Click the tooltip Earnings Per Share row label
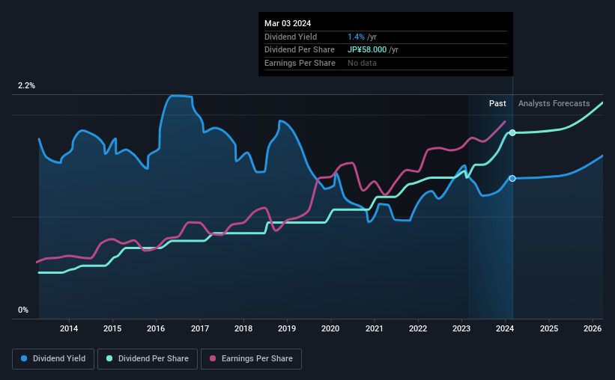This screenshot has width=615, height=380. 300,63
